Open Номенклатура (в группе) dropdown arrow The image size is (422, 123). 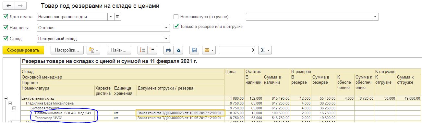point(375,17)
